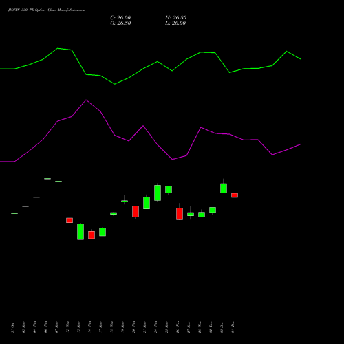
Task: Click the highest peak of the purple line
Action: pyautogui.click(x=86, y=100)
